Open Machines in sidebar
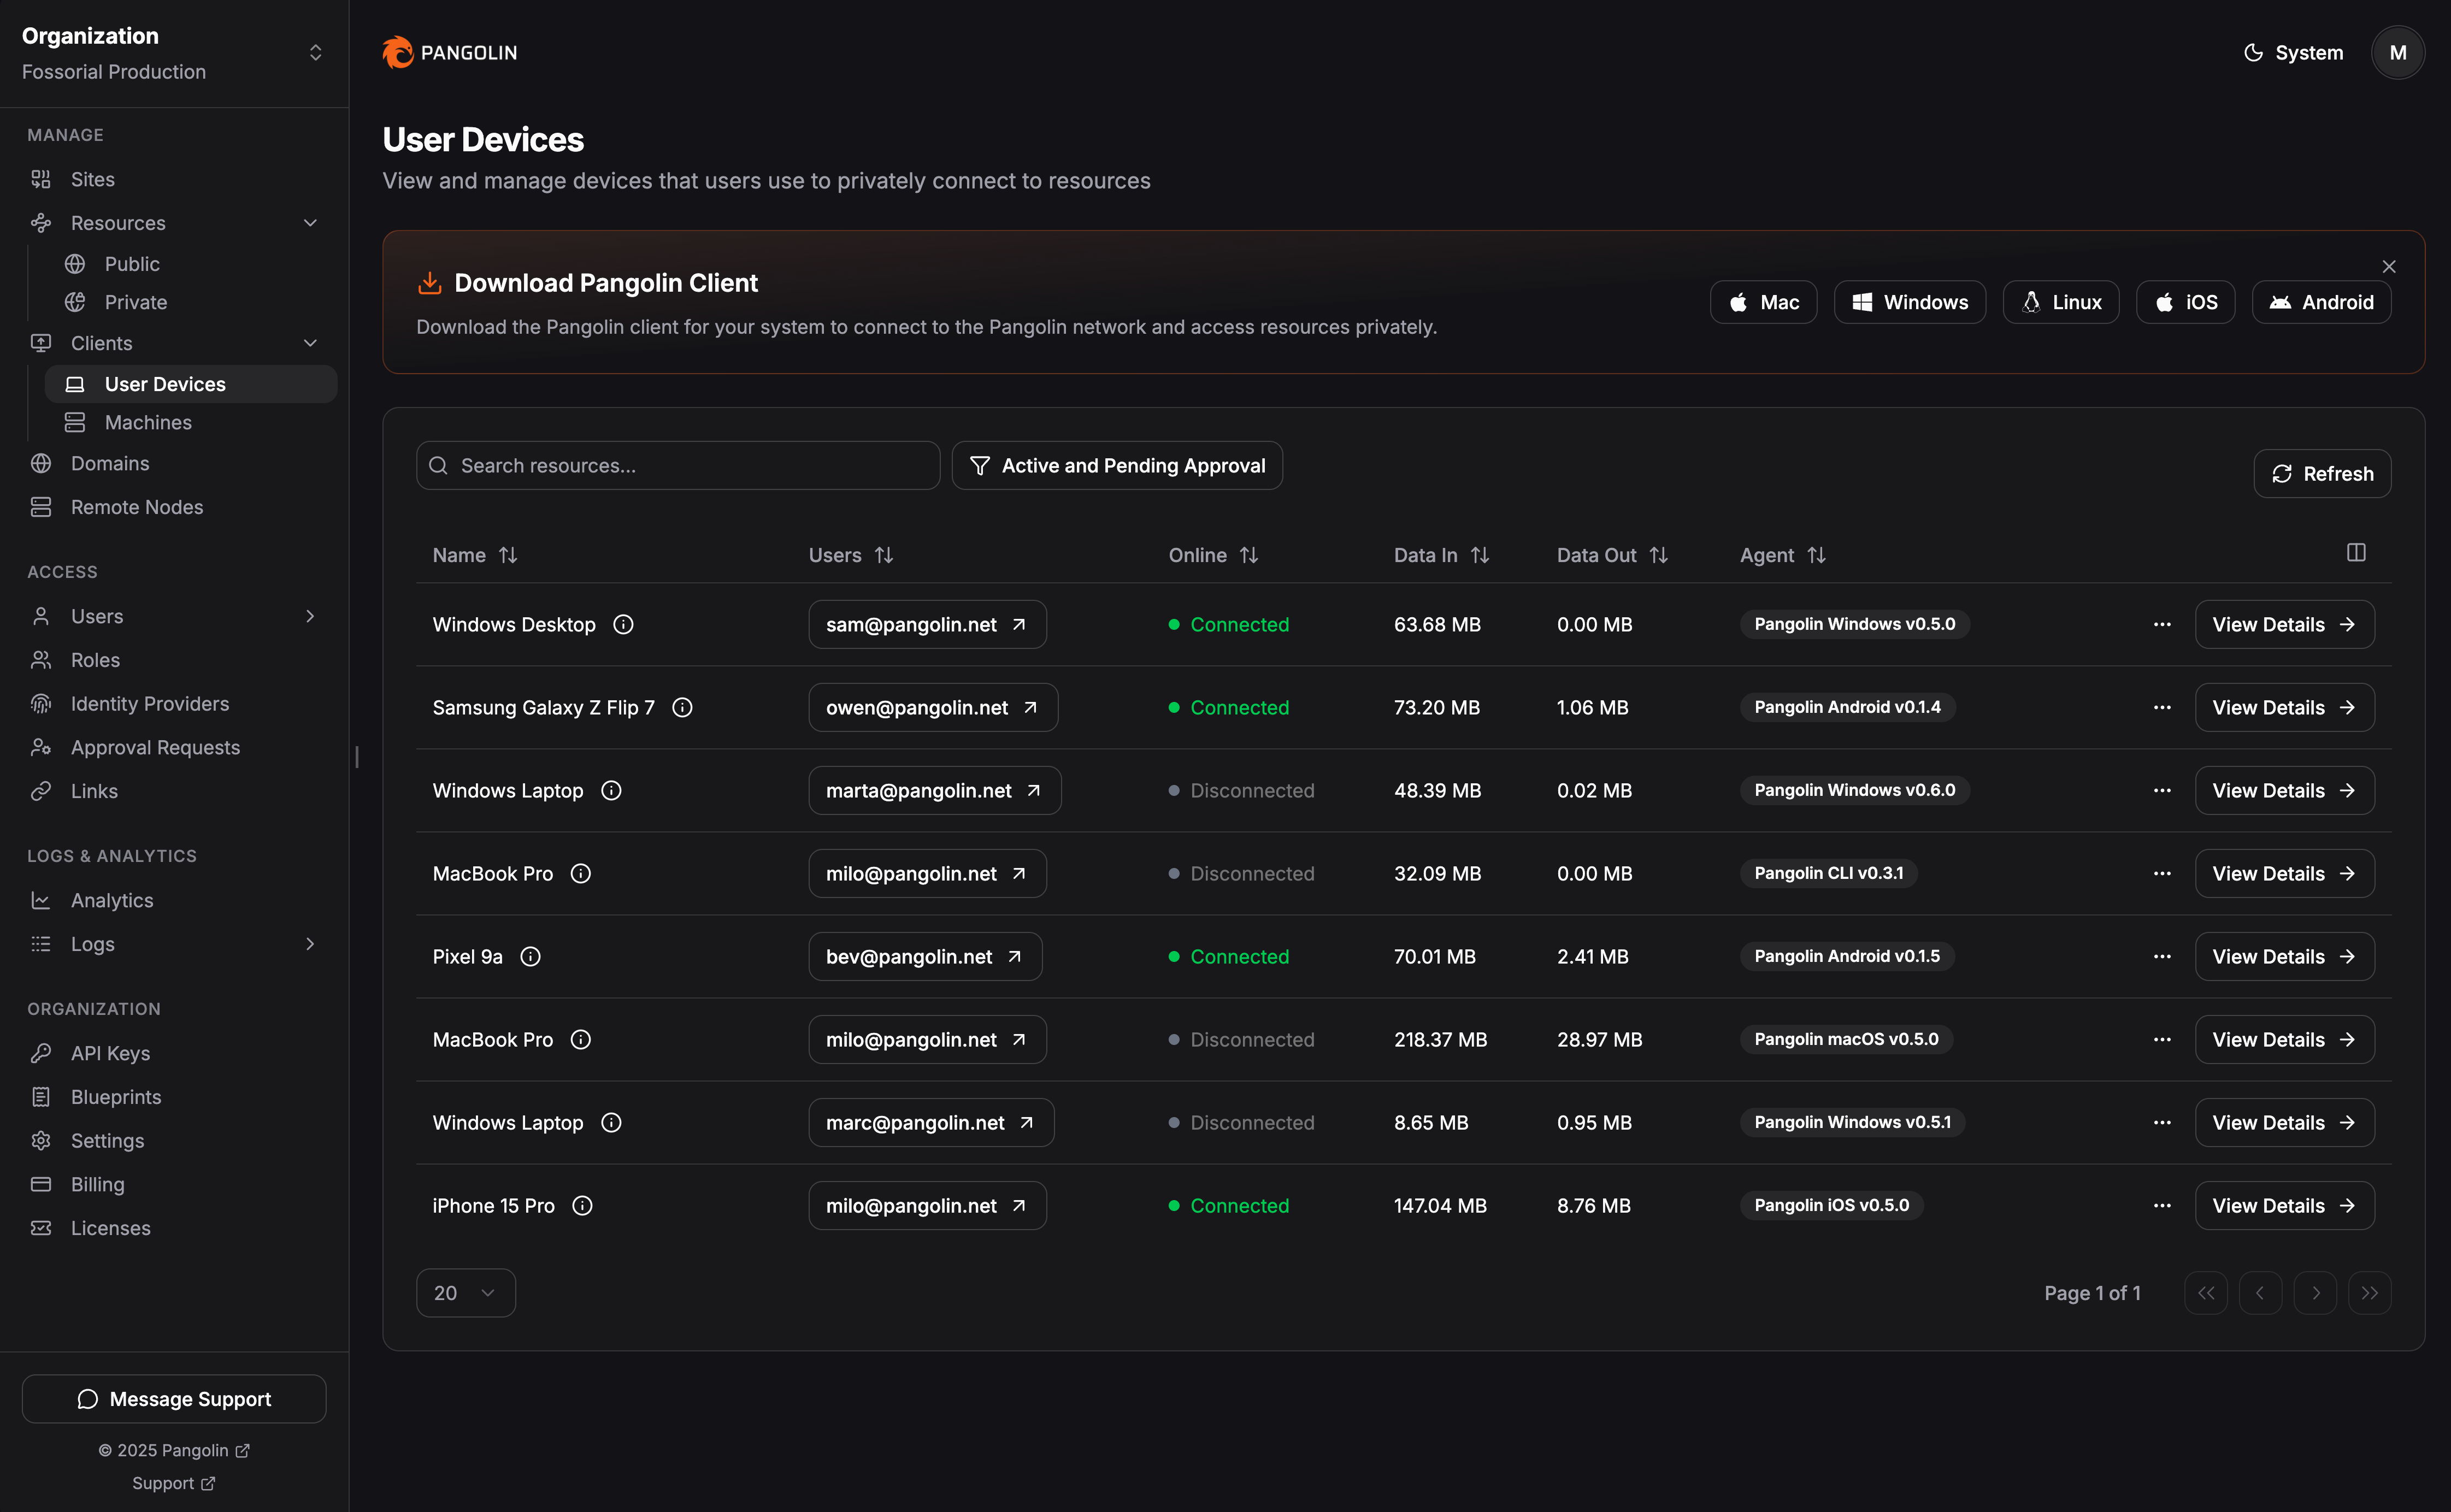The height and width of the screenshot is (1512, 2451). pos(148,422)
